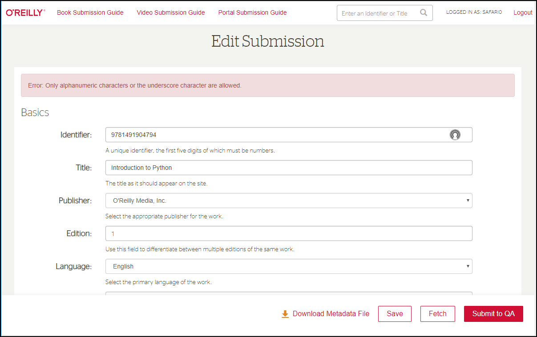The image size is (537, 337).
Task: Click the O'Reilly logo
Action: click(25, 12)
